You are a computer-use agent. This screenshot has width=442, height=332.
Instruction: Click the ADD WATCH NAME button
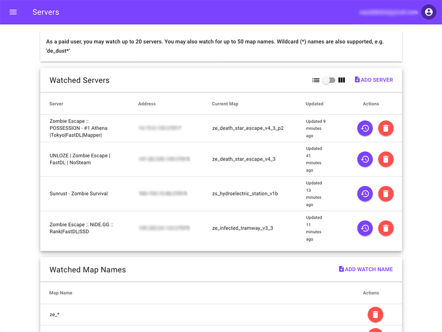click(x=366, y=269)
